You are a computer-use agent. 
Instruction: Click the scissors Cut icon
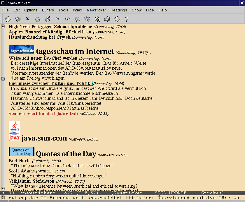click(67, 19)
